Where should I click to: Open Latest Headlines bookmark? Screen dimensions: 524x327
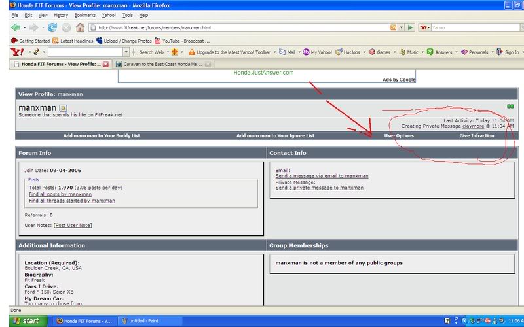73,41
